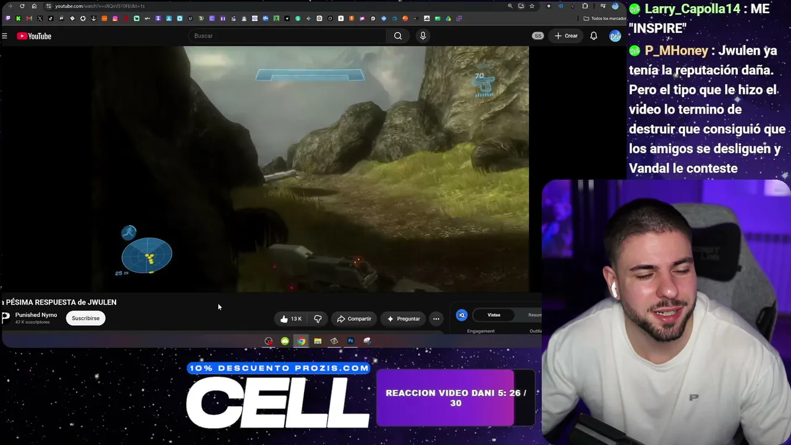The height and width of the screenshot is (445, 791).
Task: Go to the browser home page
Action: (x=34, y=6)
